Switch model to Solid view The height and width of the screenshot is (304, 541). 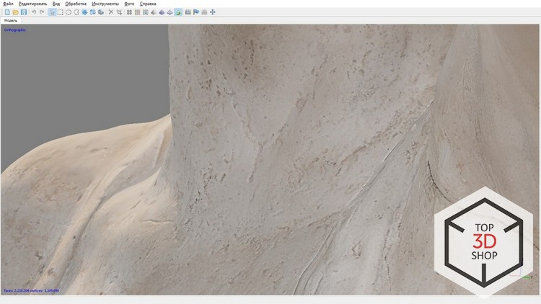(162, 12)
